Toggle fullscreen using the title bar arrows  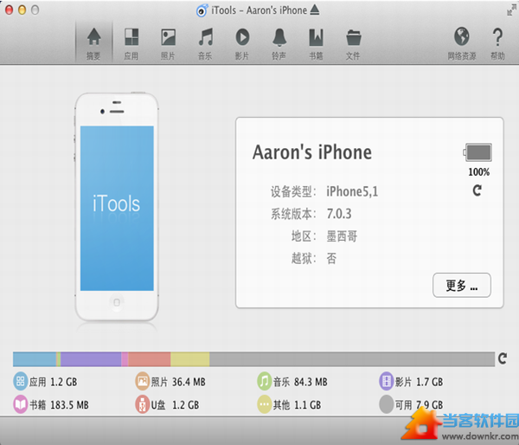(509, 10)
